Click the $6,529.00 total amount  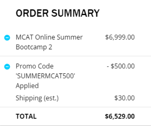coord(120,116)
